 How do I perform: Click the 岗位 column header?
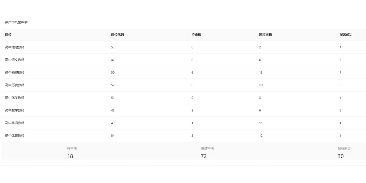coord(8,35)
